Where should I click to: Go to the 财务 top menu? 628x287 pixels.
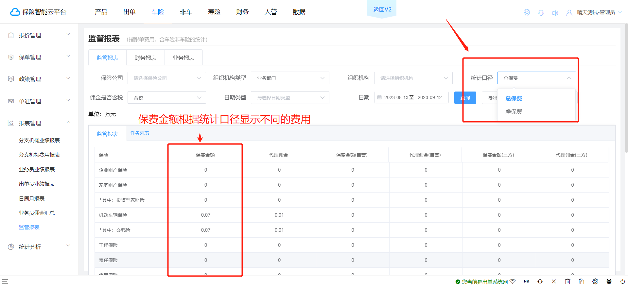point(242,12)
